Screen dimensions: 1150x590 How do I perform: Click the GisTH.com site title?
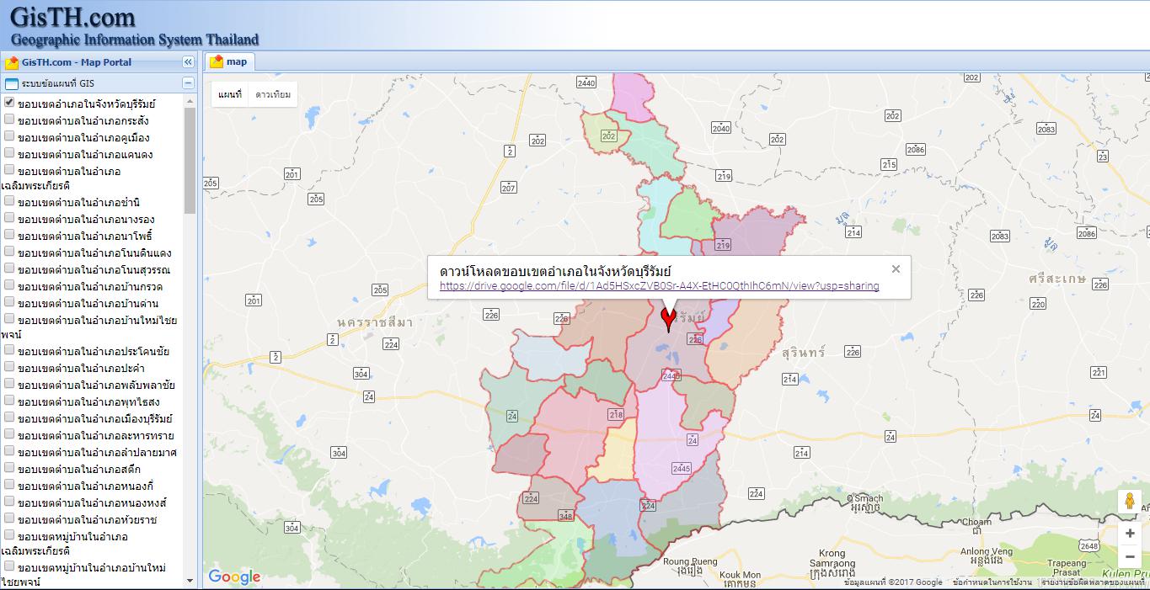tap(72, 17)
